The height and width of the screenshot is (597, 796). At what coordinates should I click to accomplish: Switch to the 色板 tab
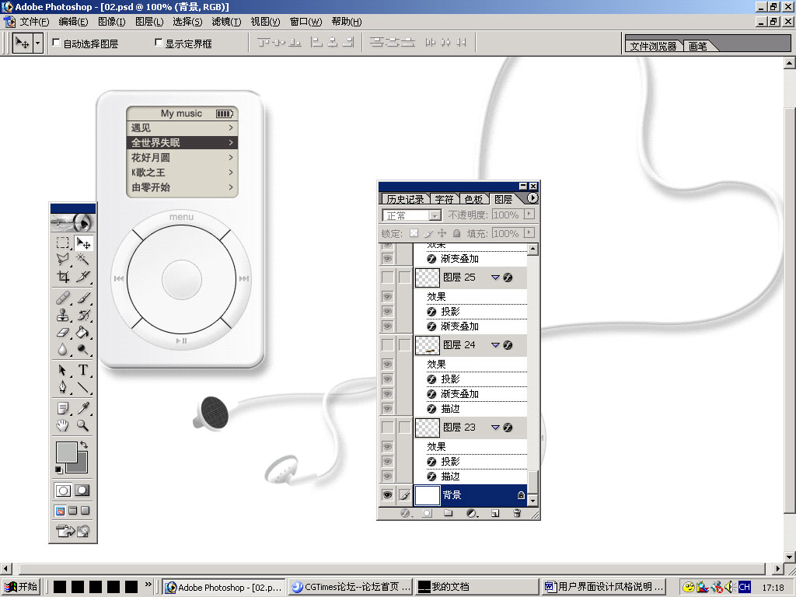pyautogui.click(x=473, y=199)
